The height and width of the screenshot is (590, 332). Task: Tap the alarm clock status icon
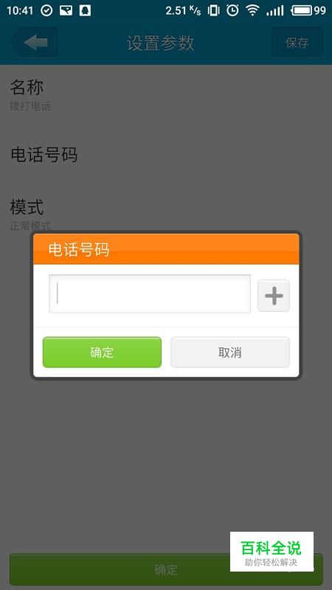click(232, 10)
